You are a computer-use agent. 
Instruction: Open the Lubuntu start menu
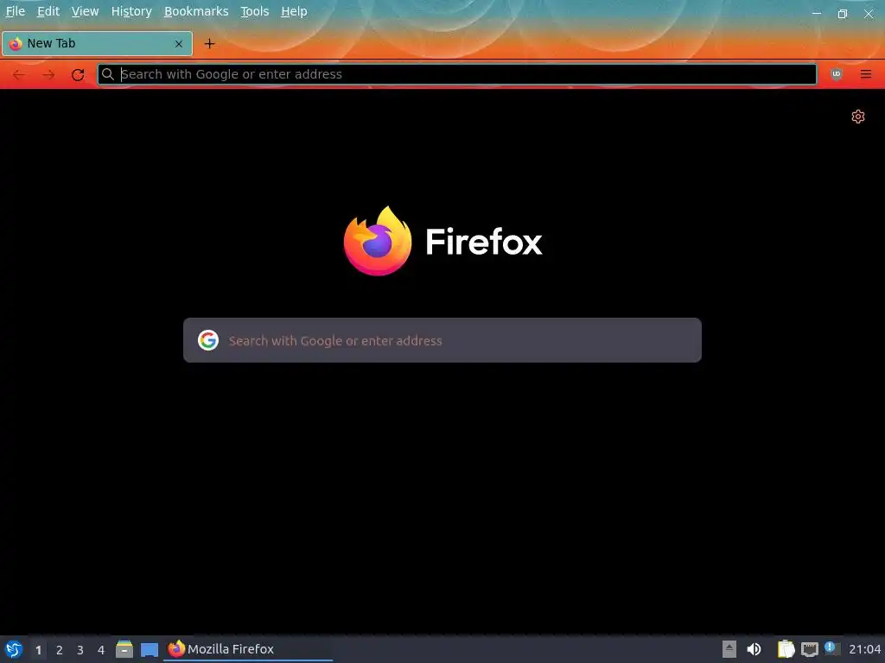(x=14, y=649)
